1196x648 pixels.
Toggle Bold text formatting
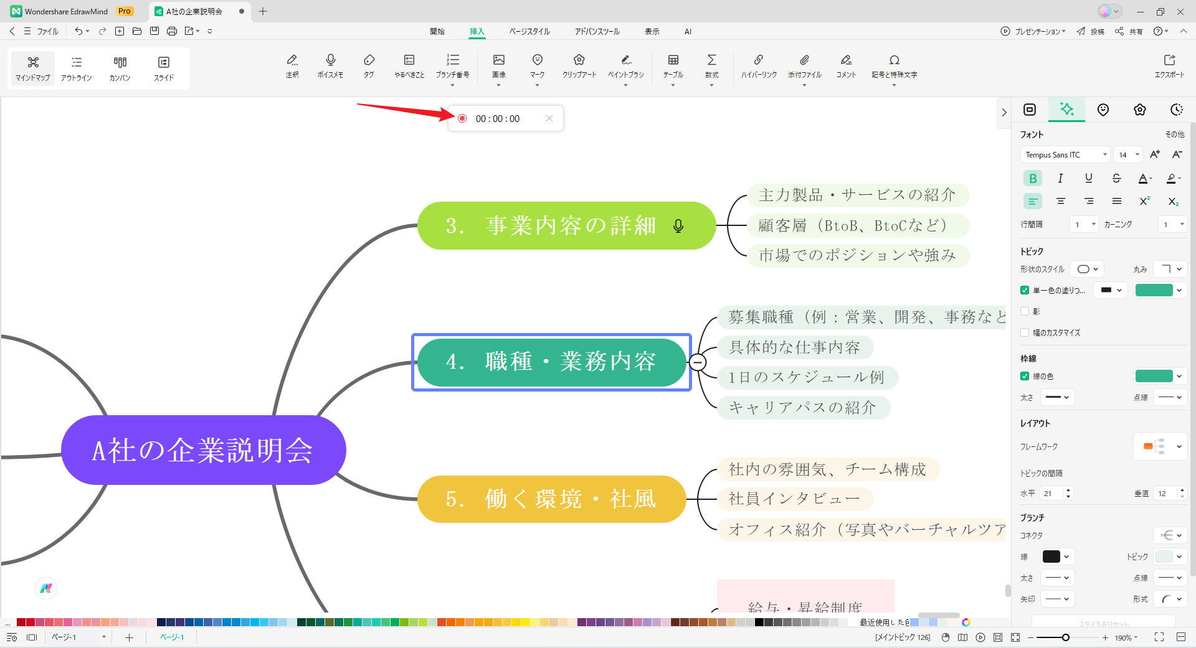click(1033, 179)
